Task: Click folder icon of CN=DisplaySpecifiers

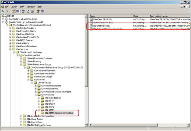Action: tap(14, 28)
